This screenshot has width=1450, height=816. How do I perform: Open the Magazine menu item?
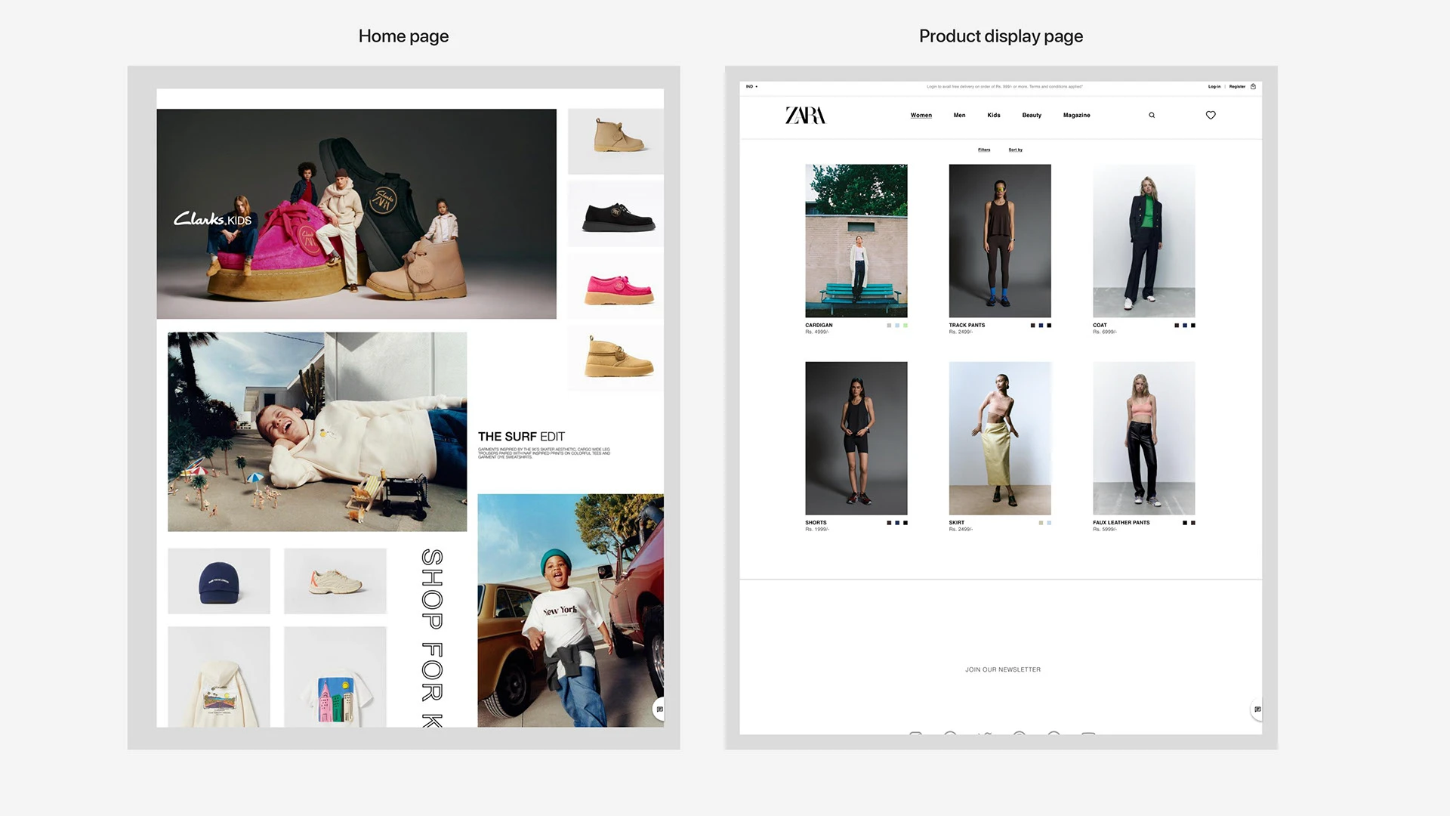tap(1077, 116)
